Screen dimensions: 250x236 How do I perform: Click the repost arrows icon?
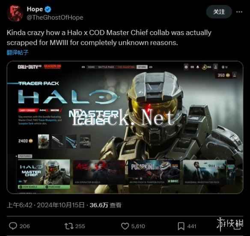click(x=69, y=226)
